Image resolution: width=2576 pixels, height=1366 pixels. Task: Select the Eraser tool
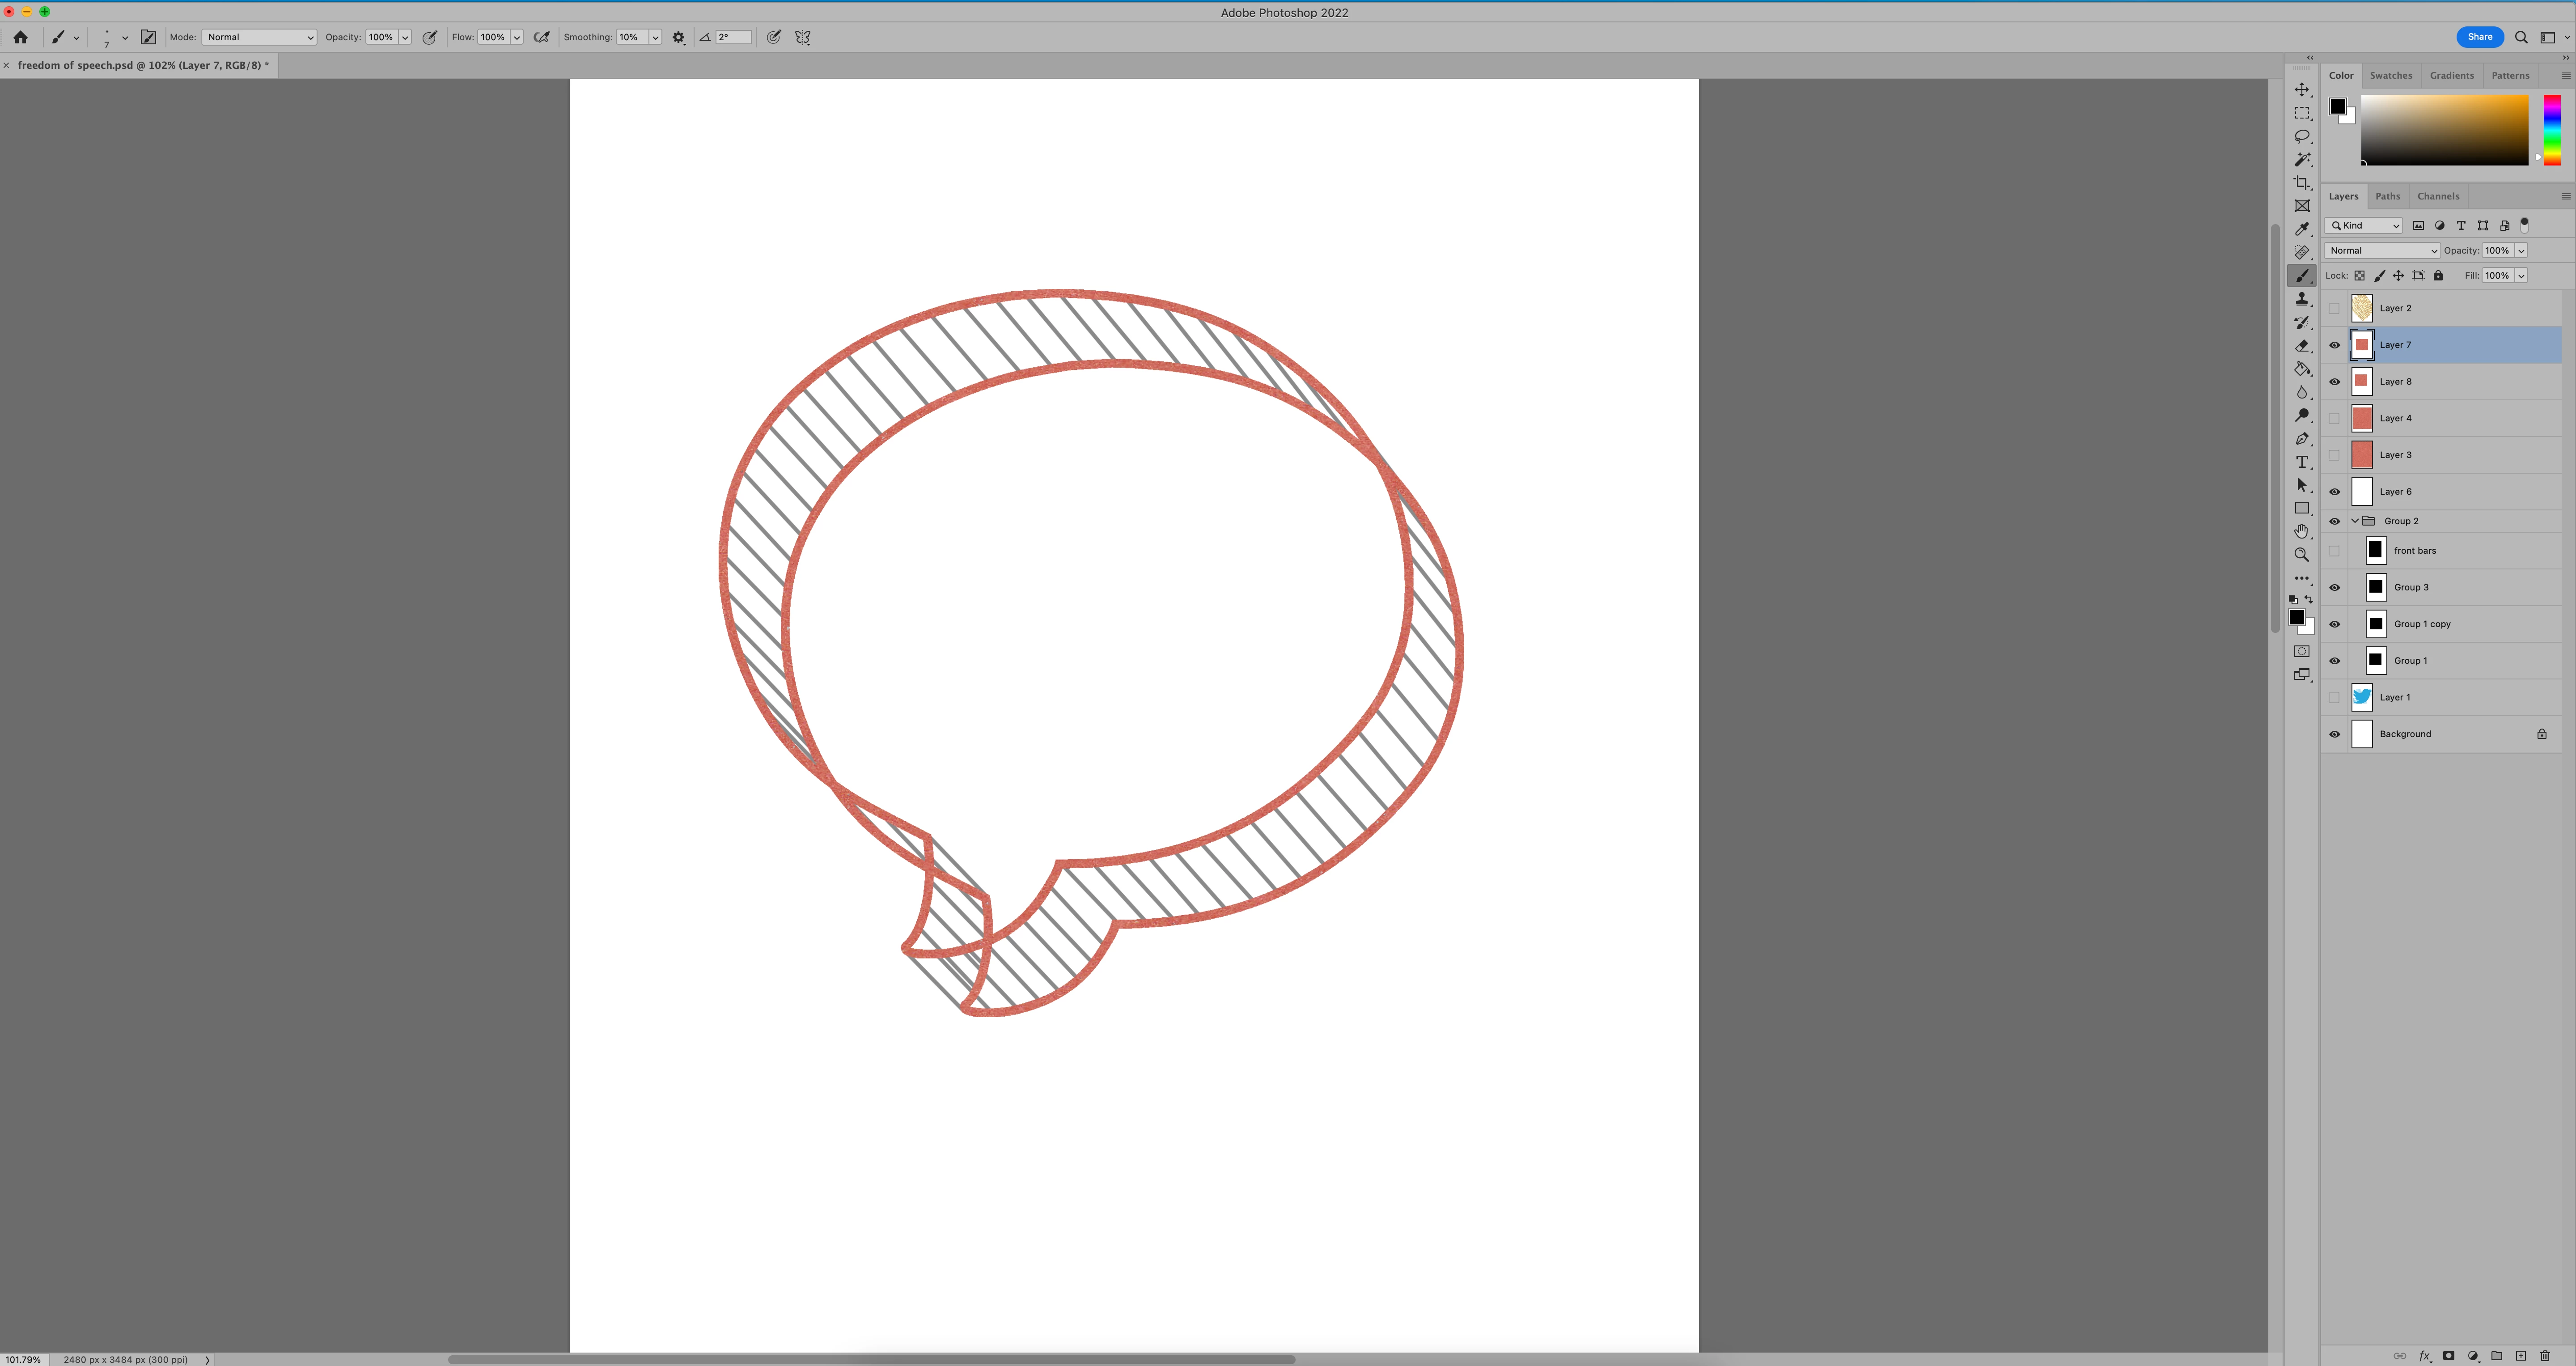point(2302,346)
